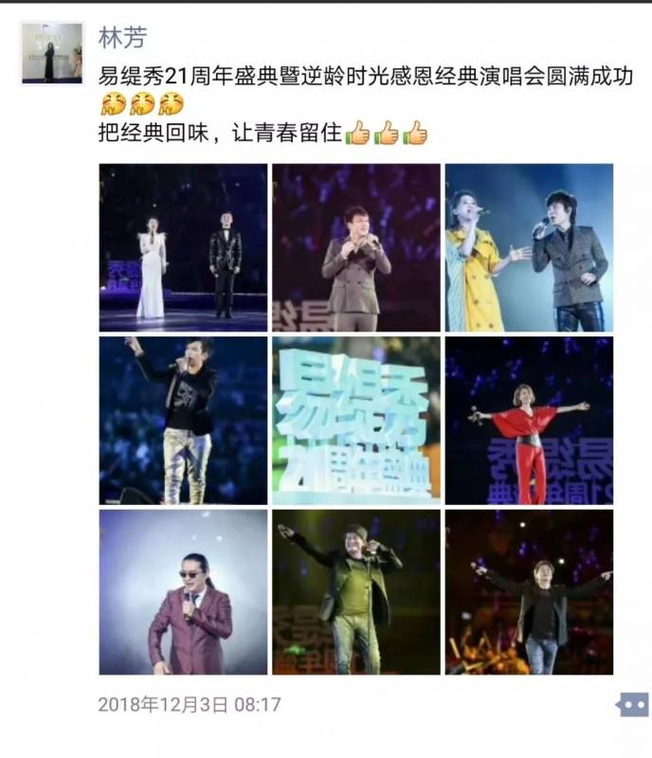The width and height of the screenshot is (652, 758).
Task: Tap the first thumbs-up emoji
Action: (357, 133)
